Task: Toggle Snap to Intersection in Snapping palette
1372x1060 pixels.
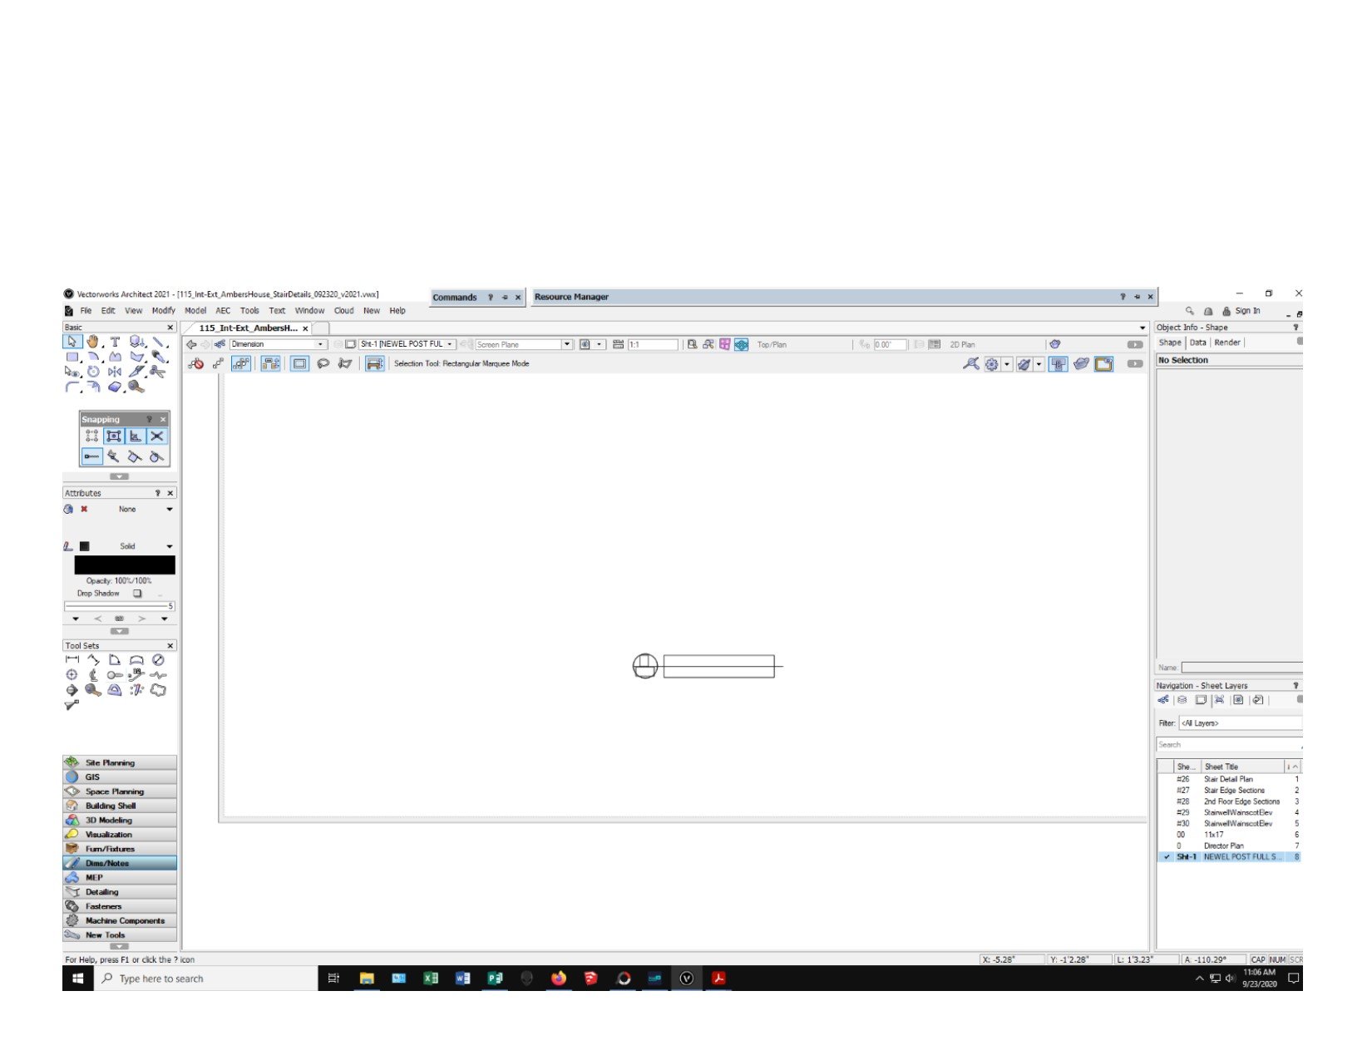Action: click(157, 436)
